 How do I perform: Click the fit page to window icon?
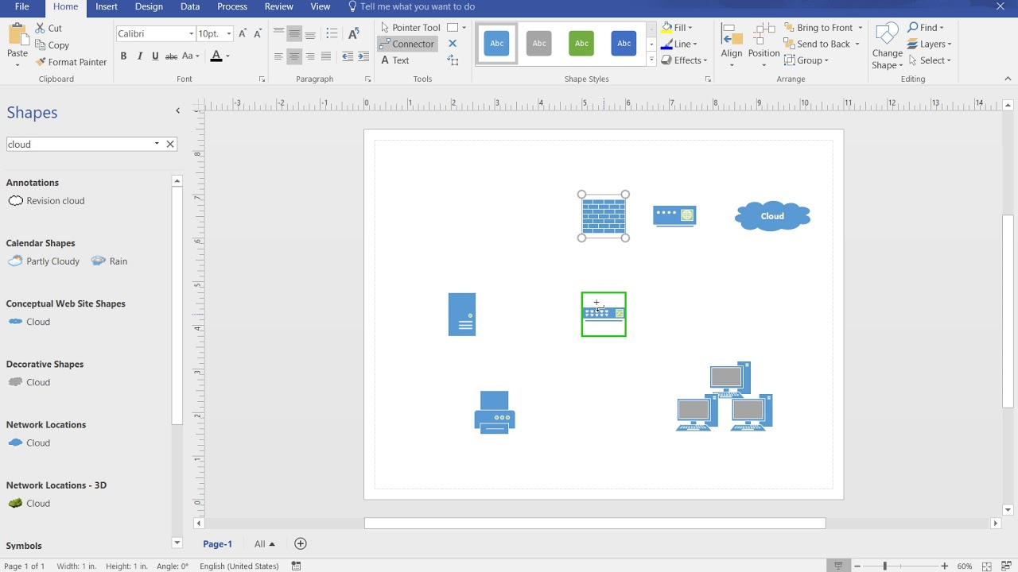987,566
